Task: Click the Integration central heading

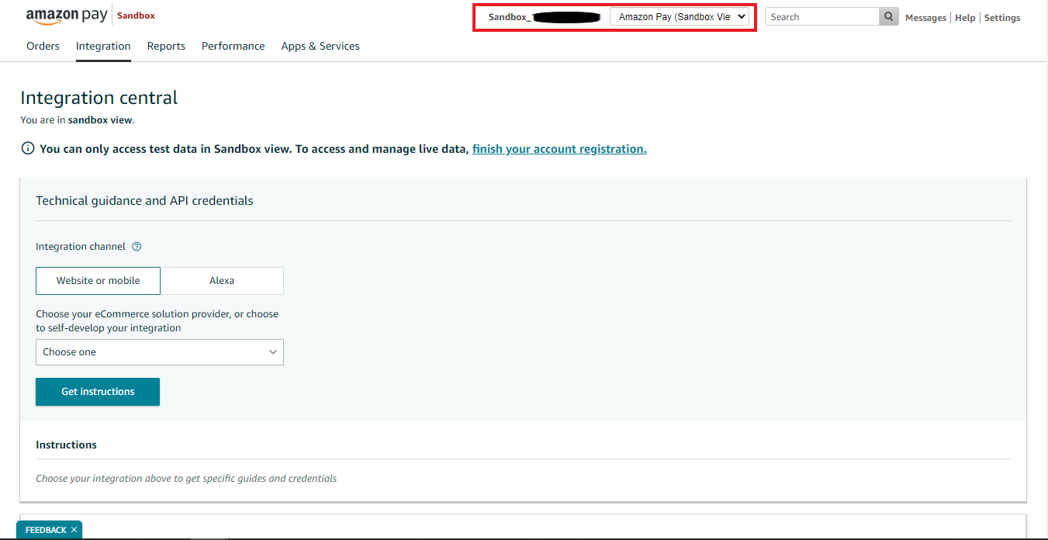Action: tap(99, 98)
